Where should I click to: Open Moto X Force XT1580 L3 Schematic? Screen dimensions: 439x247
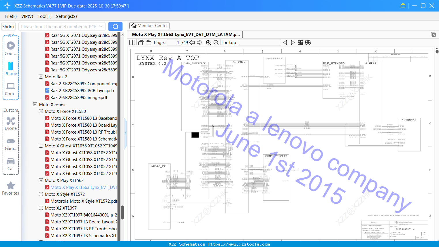point(81,139)
